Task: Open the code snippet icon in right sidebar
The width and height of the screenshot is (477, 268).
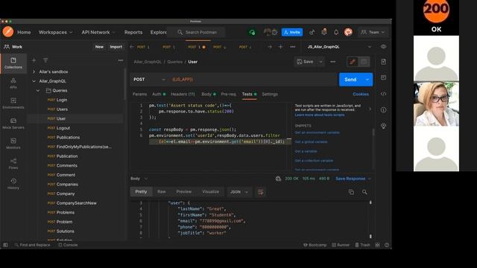Action: pyautogui.click(x=383, y=94)
